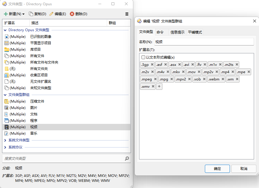Collapse the Directory Opus 文件类型 group
This screenshot has height=188, width=259.
5,30
